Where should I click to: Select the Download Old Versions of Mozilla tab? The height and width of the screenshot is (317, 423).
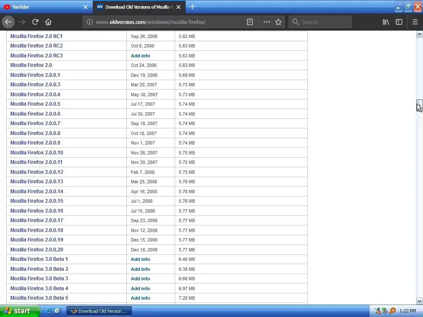[139, 7]
